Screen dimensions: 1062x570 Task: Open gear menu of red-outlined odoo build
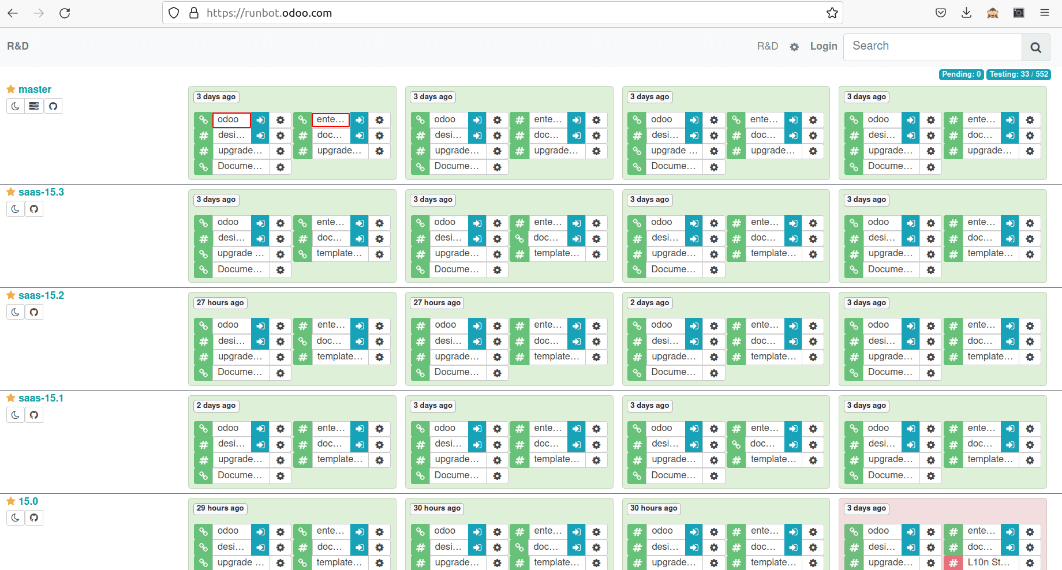click(x=281, y=120)
